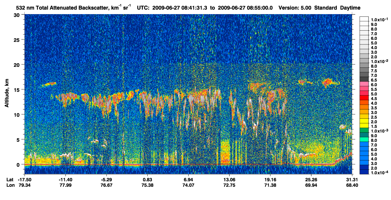This screenshot has width=391, height=200.
Task: Click the latitude value 25.26
Action: [x=311, y=179]
